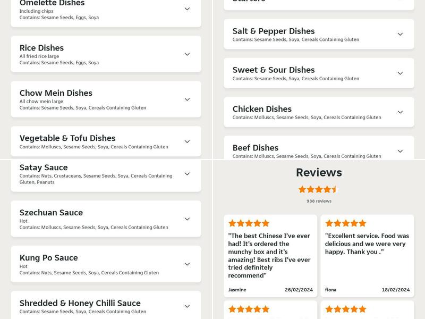
Task: Open the Chow Mein Dishes list
Action: [x=187, y=99]
